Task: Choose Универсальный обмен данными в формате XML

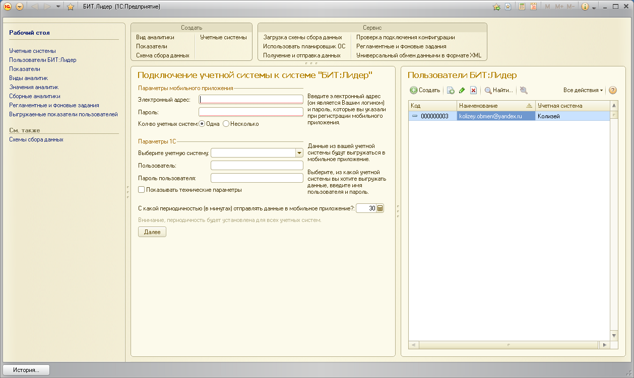Action: tap(419, 55)
